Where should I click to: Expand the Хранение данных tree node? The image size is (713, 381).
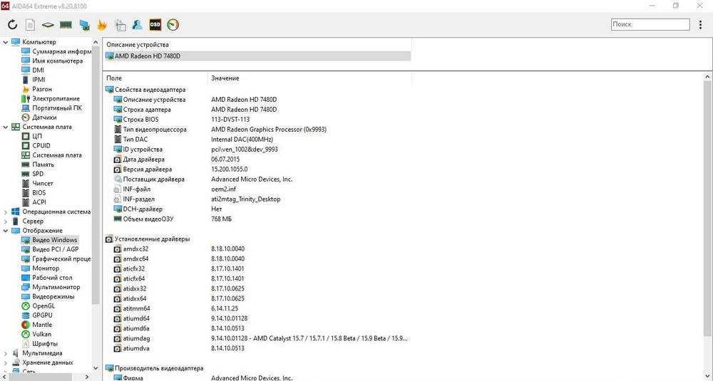click(6, 362)
